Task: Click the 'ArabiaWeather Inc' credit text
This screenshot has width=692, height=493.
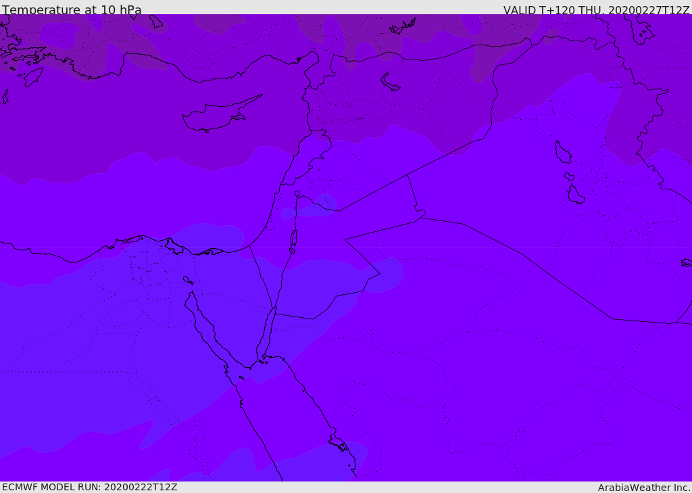Action: tap(643, 488)
